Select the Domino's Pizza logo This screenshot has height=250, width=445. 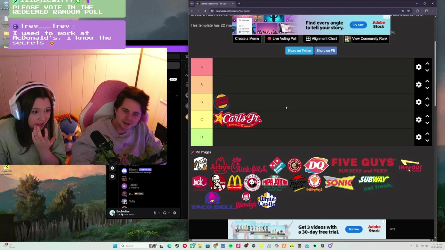tap(277, 165)
